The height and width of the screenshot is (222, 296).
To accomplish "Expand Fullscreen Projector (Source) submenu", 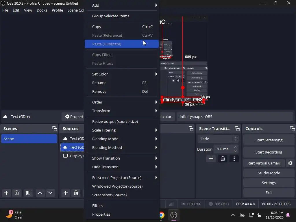I will click(122, 178).
